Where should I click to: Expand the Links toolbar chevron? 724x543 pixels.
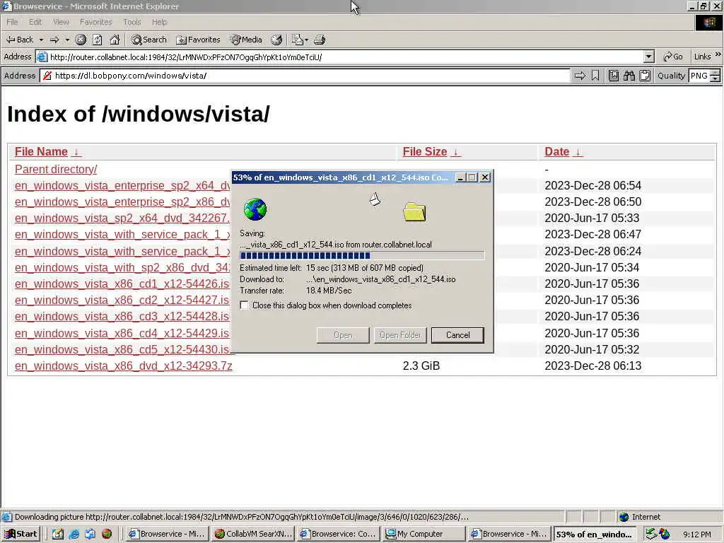point(718,54)
